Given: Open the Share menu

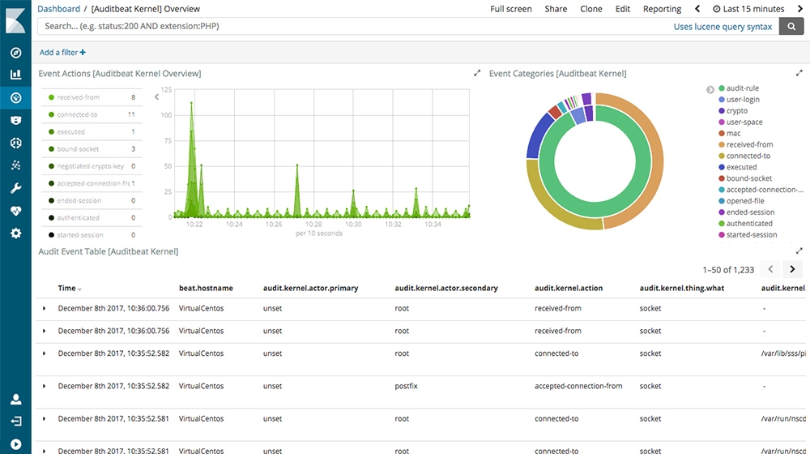Looking at the screenshot, I should [556, 9].
